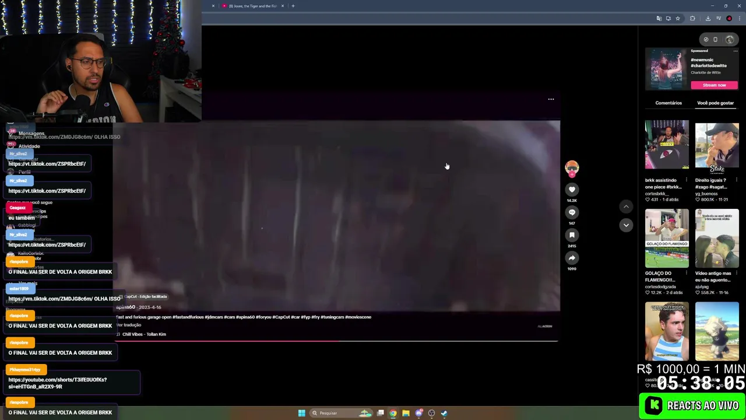The height and width of the screenshot is (420, 746).
Task: Bookmark the video in Favorites
Action: (x=572, y=235)
